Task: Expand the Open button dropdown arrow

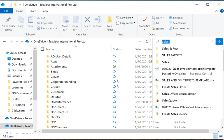Action: 164,18
